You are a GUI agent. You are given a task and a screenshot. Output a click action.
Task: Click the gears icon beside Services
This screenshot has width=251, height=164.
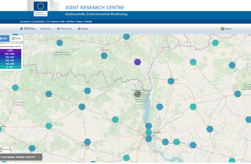click(58, 29)
